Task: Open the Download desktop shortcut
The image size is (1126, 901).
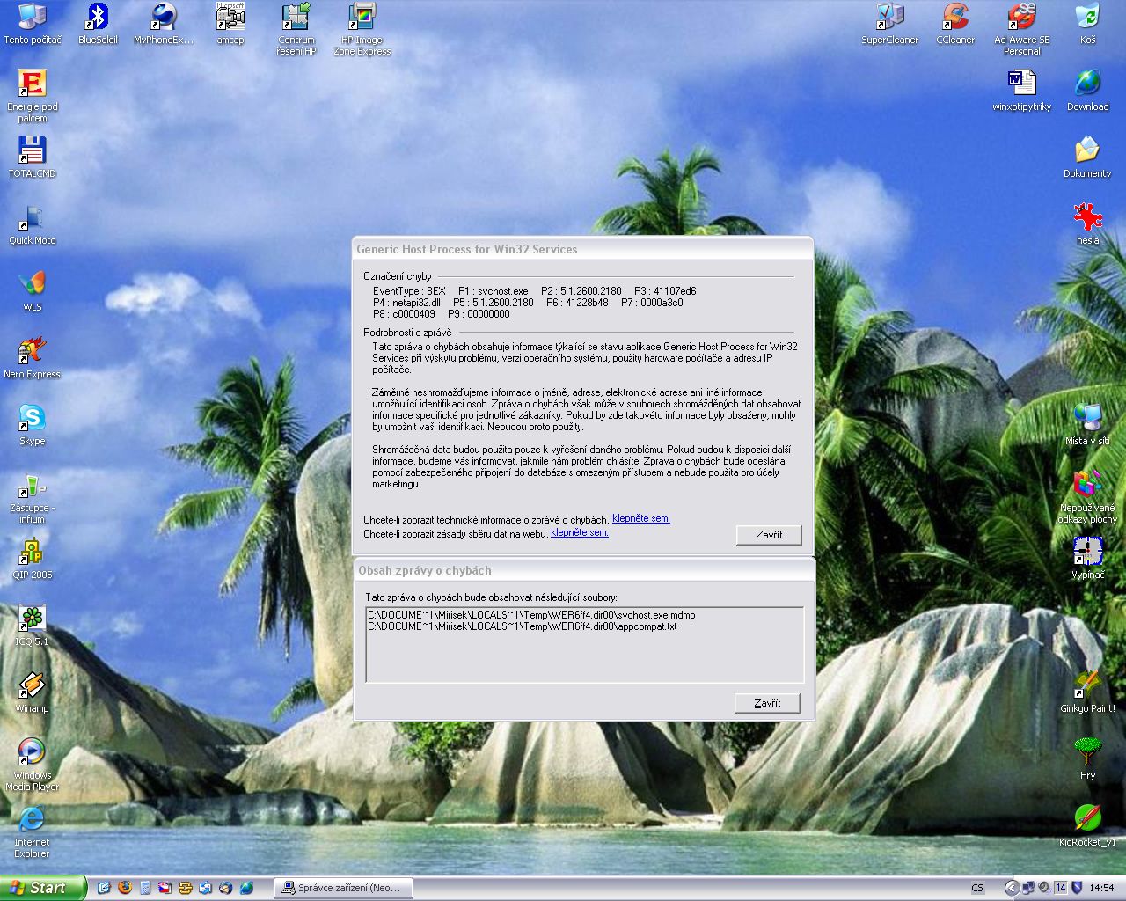Action: click(1087, 90)
